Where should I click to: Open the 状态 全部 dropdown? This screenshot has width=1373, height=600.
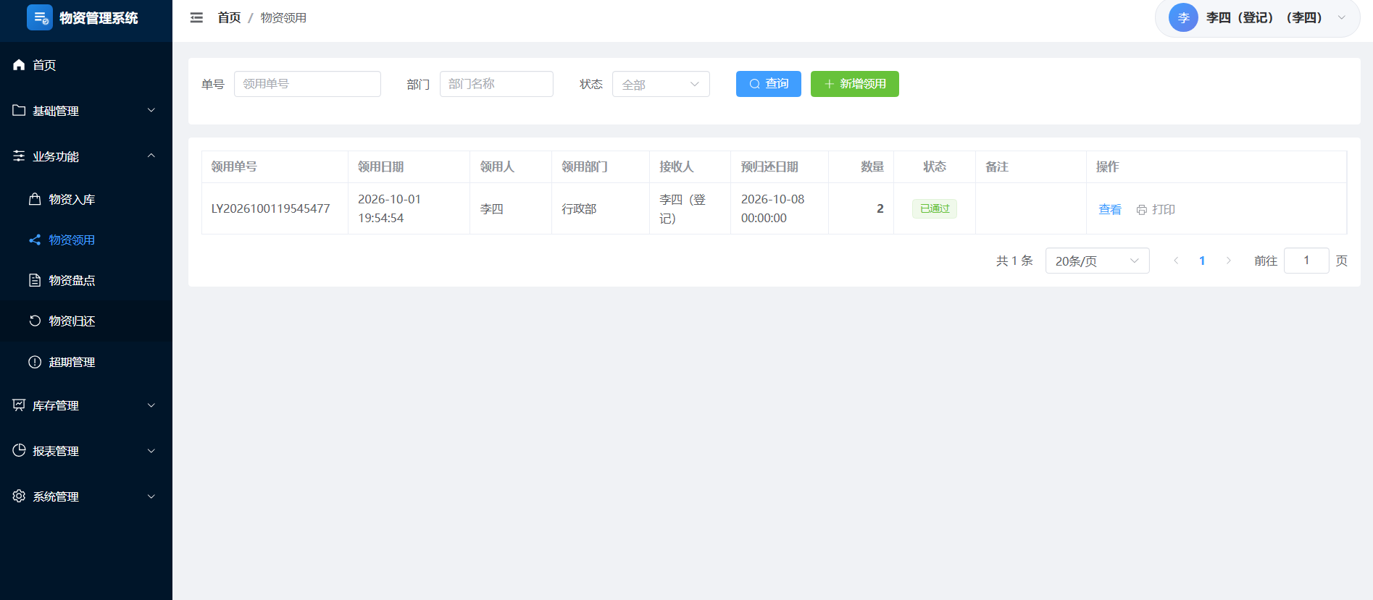point(661,84)
